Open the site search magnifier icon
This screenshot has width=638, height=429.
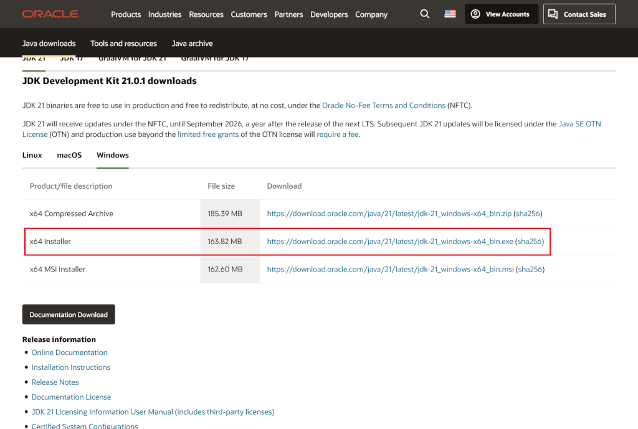424,14
